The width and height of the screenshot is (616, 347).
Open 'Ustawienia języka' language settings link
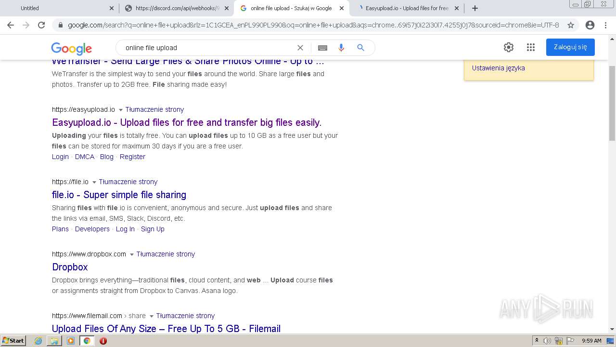499,68
